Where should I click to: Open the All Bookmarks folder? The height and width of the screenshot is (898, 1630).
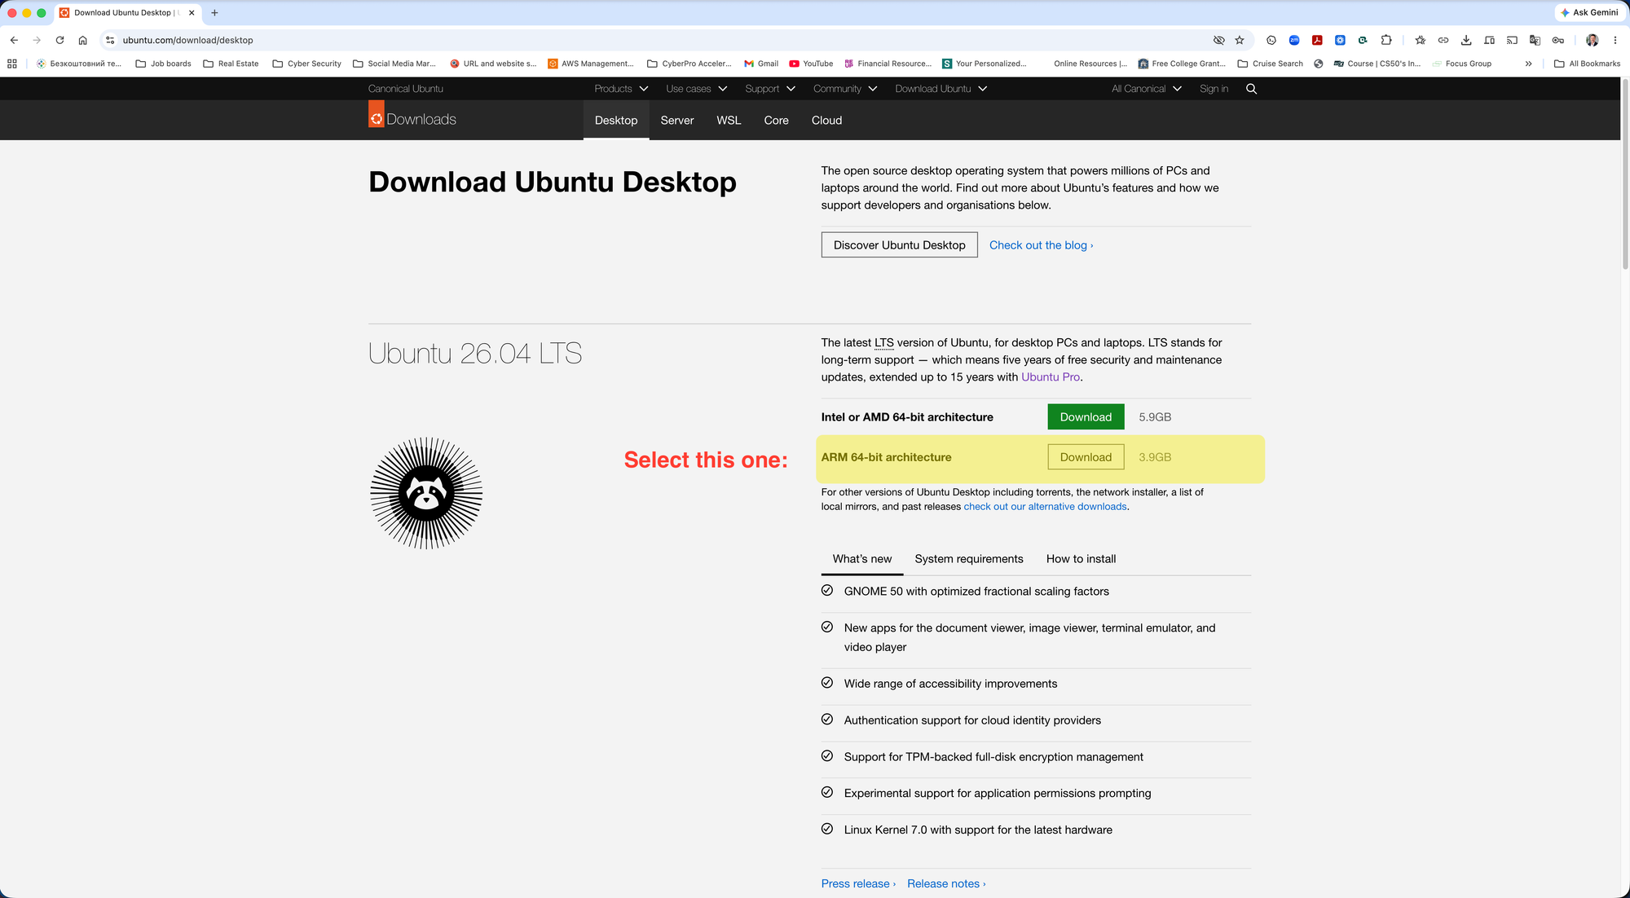1587,64
